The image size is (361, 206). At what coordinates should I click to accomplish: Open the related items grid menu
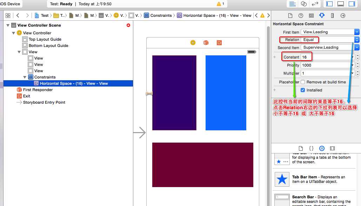tap(8, 15)
